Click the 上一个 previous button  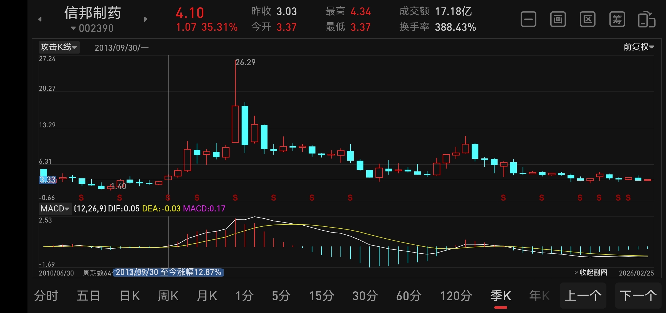583,296
